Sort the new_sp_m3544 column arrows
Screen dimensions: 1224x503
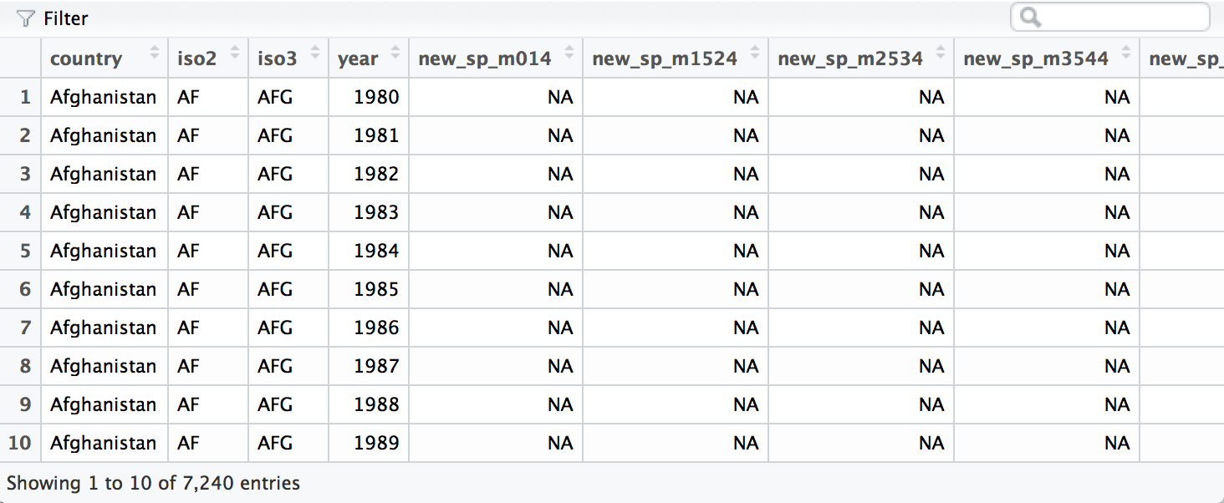(x=1126, y=53)
